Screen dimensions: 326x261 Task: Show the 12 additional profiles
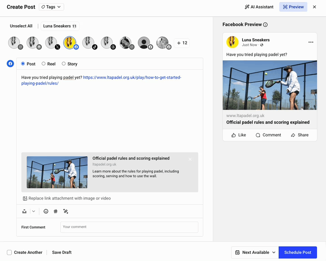(182, 43)
